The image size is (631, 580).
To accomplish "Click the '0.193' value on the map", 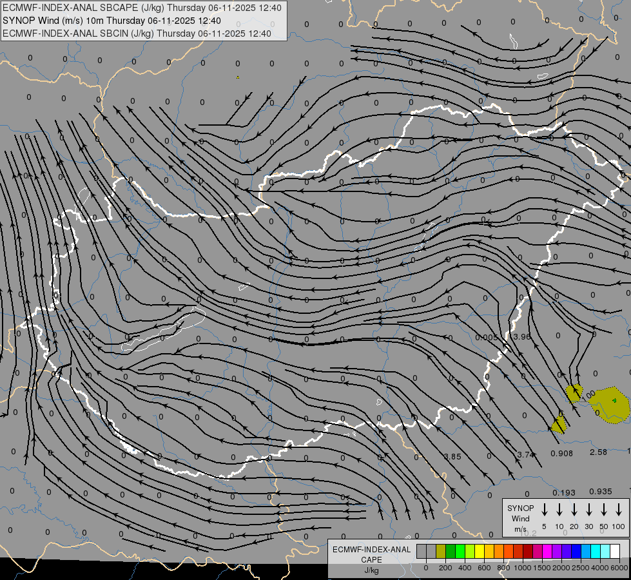I will [564, 492].
